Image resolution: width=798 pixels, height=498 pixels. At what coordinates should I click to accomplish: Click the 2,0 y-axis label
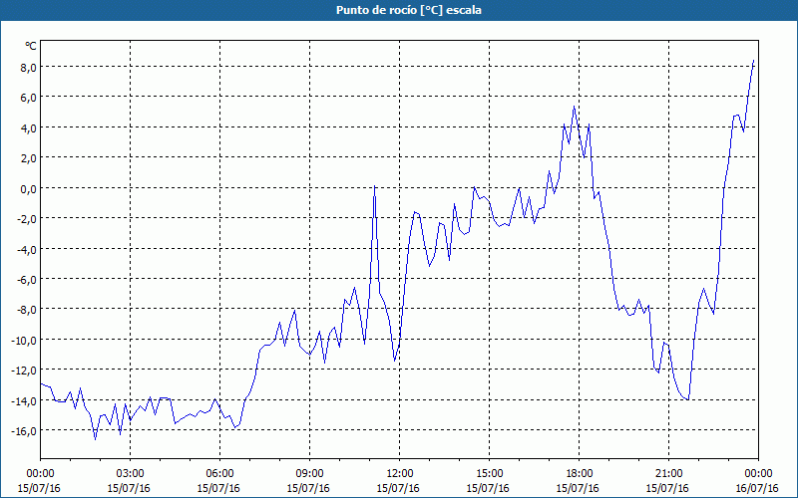[x=28, y=158]
